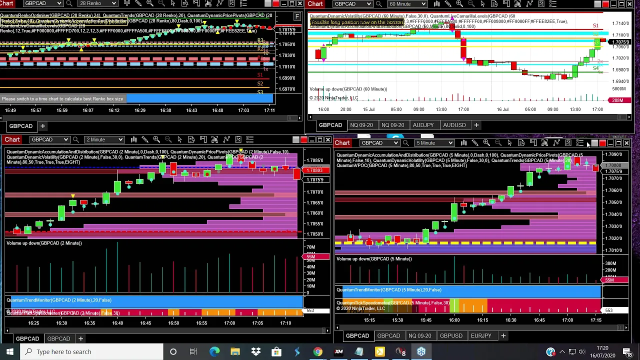Open chart style bars icon in 2 Minute chart
640x360 pixels.
tap(134, 139)
